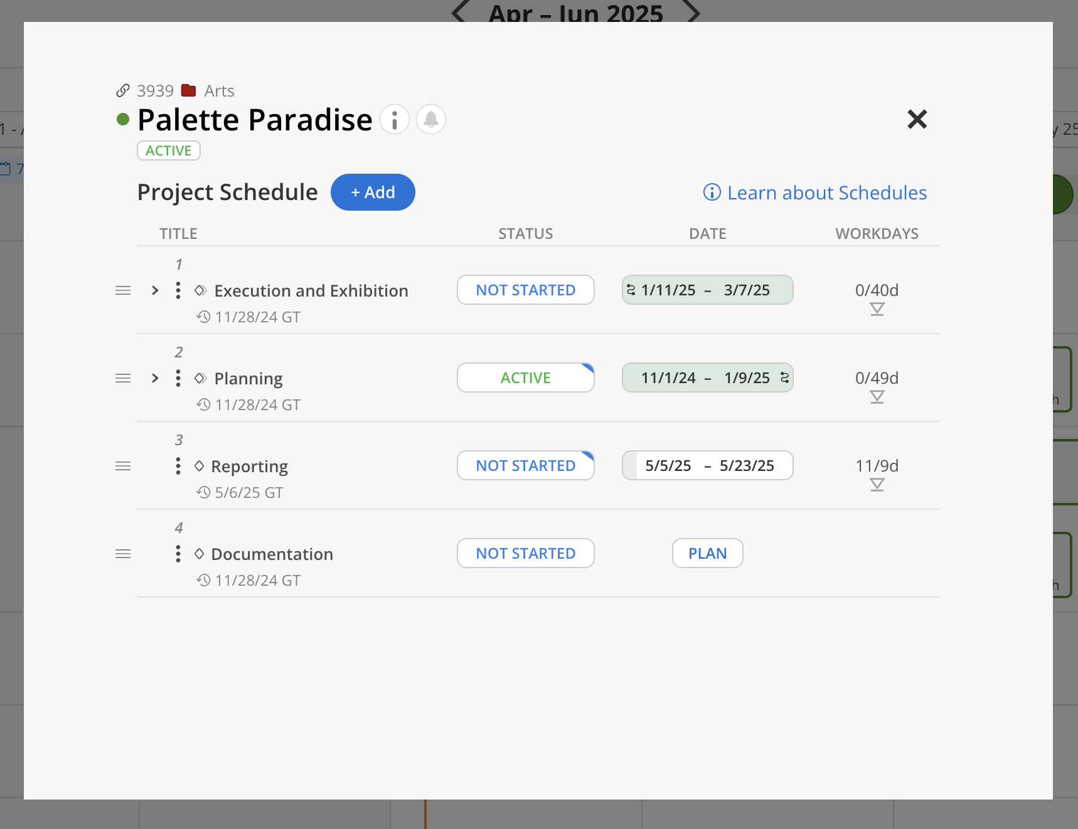Click the + Add schedule button

373,193
